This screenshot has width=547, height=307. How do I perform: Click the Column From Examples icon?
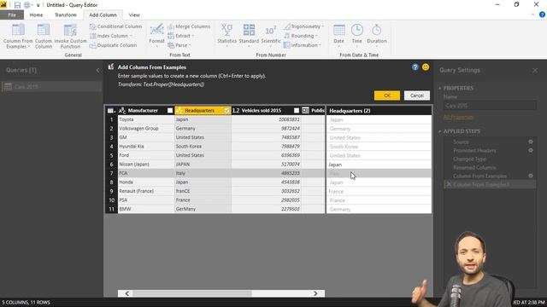point(18,31)
